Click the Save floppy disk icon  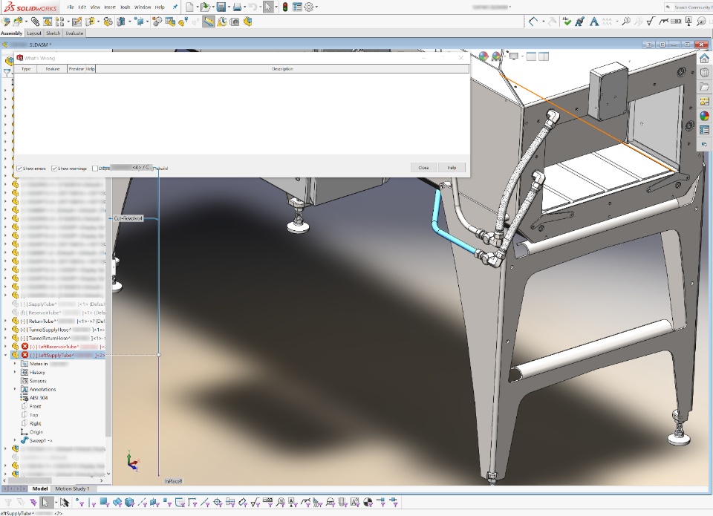(221, 7)
